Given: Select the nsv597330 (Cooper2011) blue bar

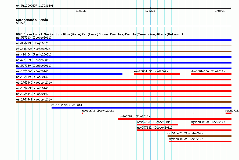Looking at the screenshot, I should pyautogui.click(x=124, y=68).
